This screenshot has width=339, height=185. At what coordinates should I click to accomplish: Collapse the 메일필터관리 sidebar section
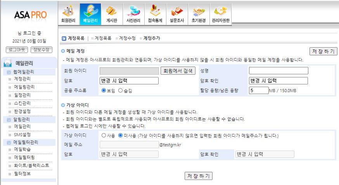pyautogui.click(x=9, y=142)
